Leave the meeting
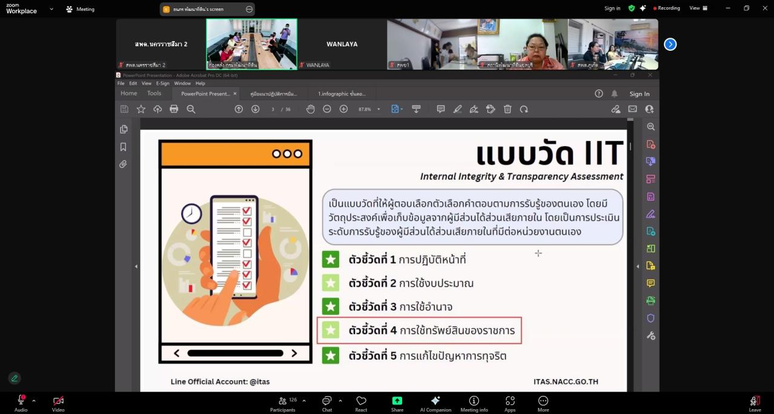Image resolution: width=774 pixels, height=414 pixels. coord(755,403)
